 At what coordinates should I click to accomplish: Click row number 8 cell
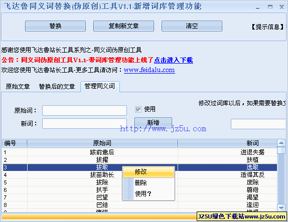[15, 205]
